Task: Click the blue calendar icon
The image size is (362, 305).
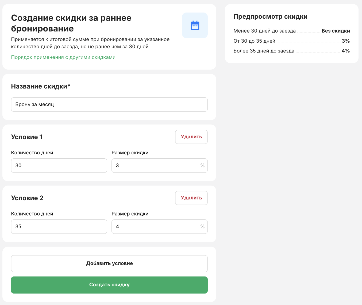Action: [x=195, y=25]
